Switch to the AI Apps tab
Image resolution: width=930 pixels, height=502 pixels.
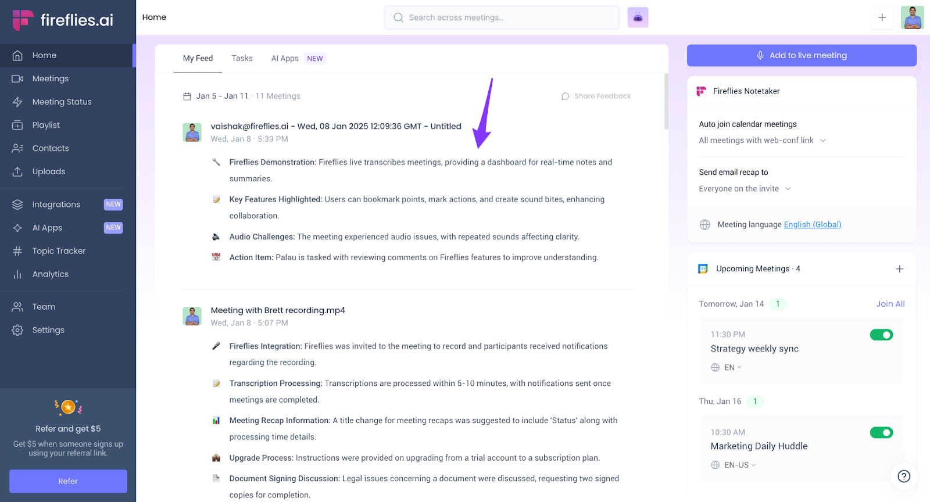[285, 58]
